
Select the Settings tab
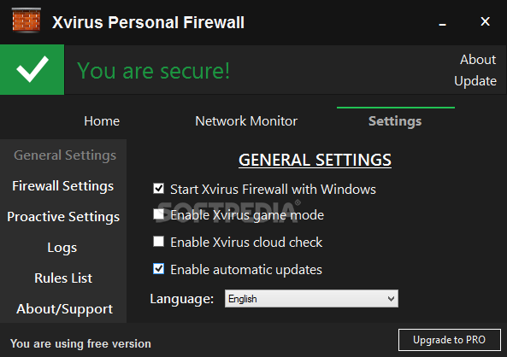395,121
